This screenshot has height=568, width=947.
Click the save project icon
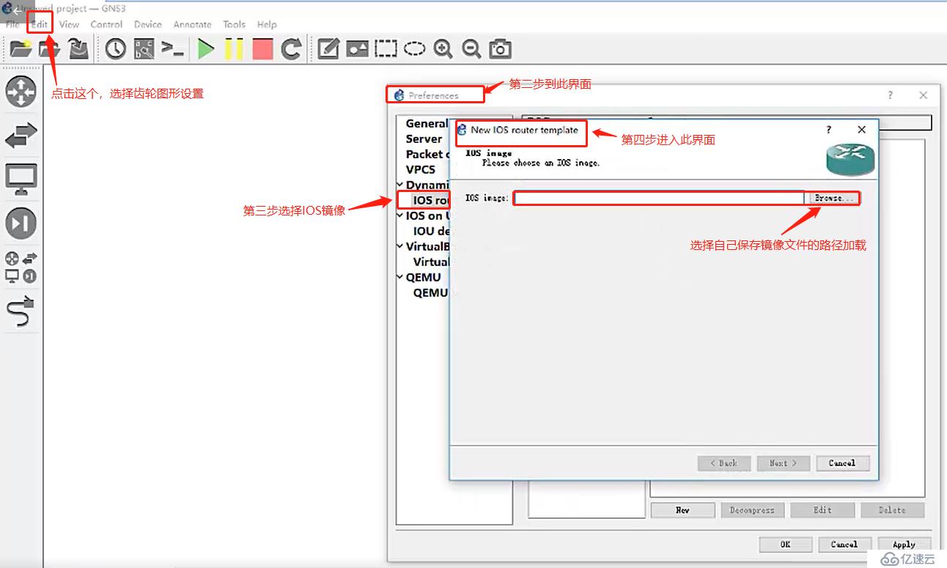[78, 49]
